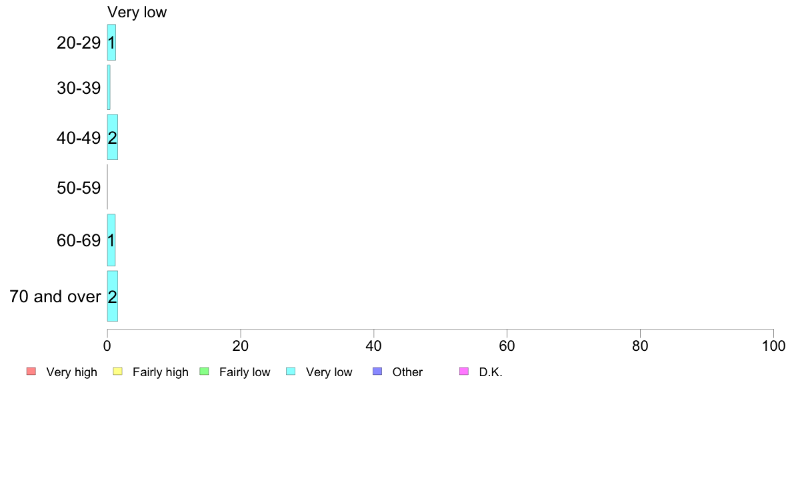792x490 pixels.
Task: Click the magenta D.K. legend swatch
Action: (464, 371)
